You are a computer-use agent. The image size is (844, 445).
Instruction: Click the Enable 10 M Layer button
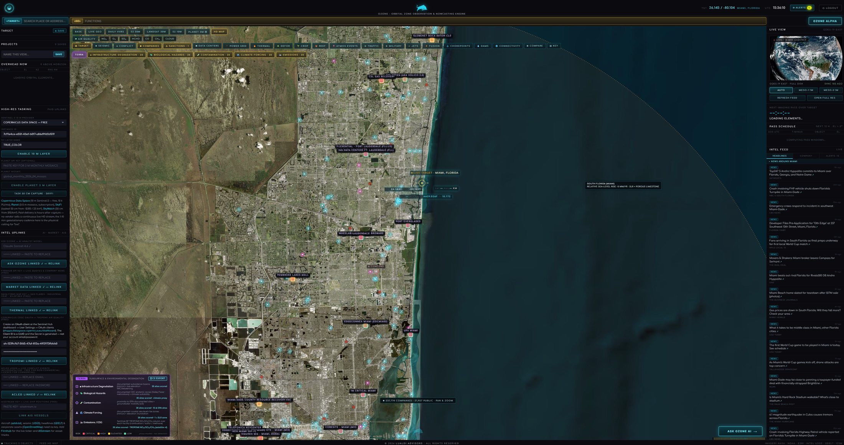(x=34, y=154)
